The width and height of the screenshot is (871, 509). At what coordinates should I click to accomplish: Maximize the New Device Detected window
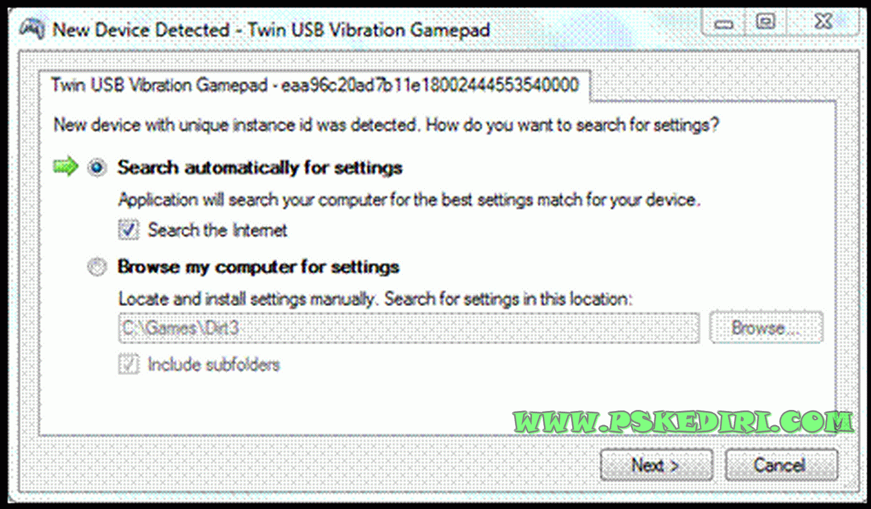pos(765,22)
